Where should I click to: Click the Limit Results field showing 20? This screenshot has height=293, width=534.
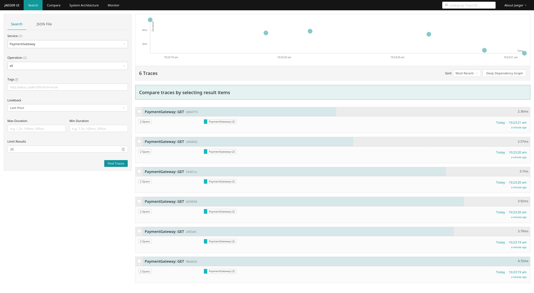pos(68,149)
